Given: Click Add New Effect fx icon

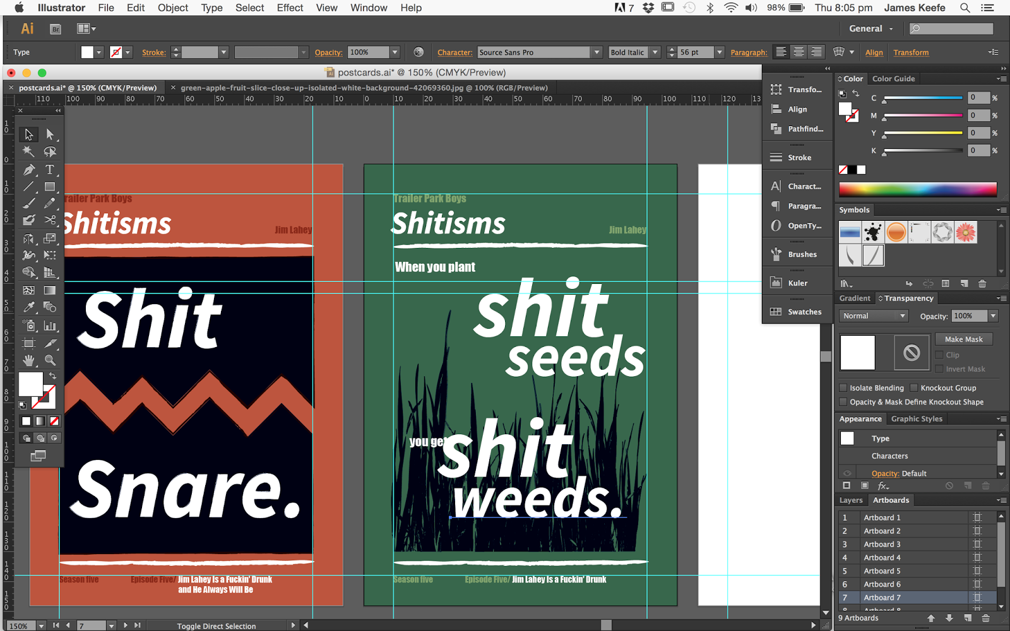Looking at the screenshot, I should tap(883, 486).
